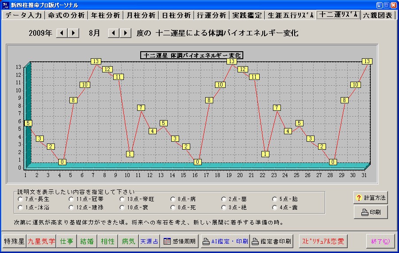Screen dimensions: 399x253
Task: Click the day 4 data point labeled 0
Action: [x=62, y=162]
